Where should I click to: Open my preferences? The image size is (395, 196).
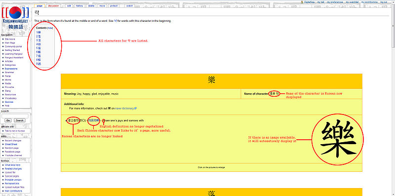point(335,2)
